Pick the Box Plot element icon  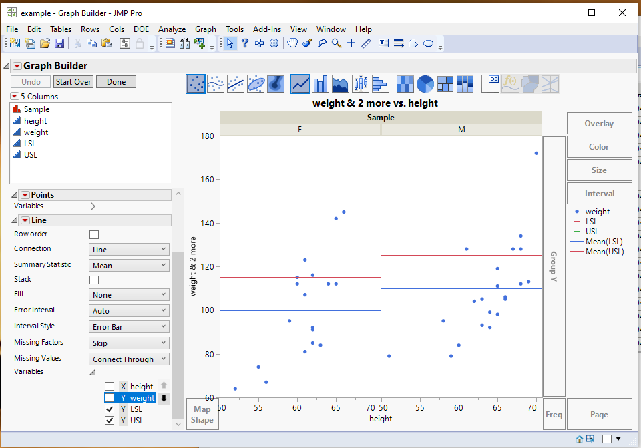pos(361,83)
